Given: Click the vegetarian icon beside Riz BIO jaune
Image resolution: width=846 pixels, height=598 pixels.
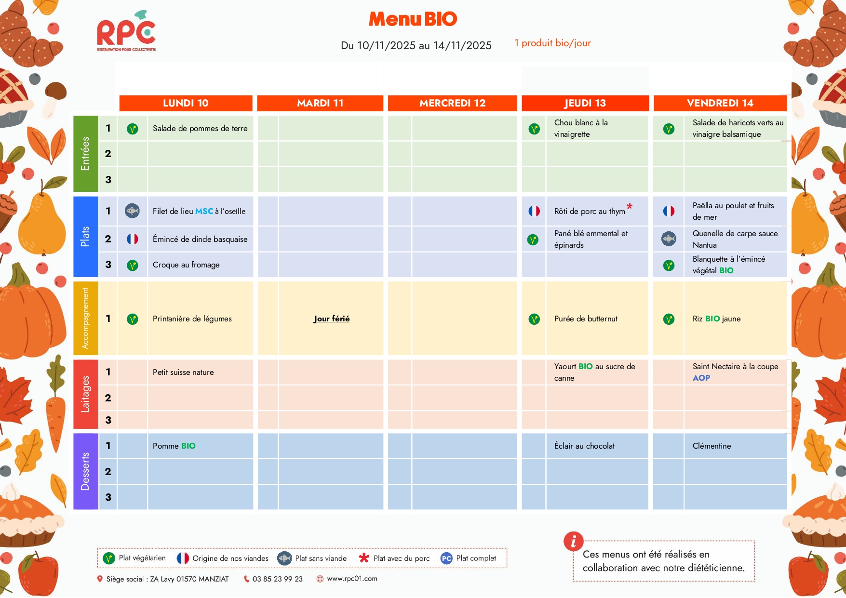Looking at the screenshot, I should [x=669, y=319].
